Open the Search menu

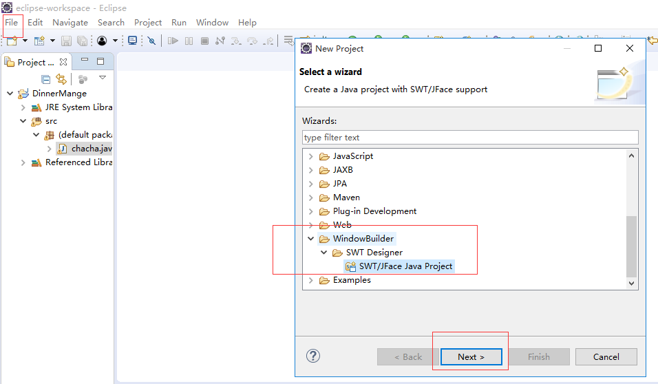tap(112, 22)
